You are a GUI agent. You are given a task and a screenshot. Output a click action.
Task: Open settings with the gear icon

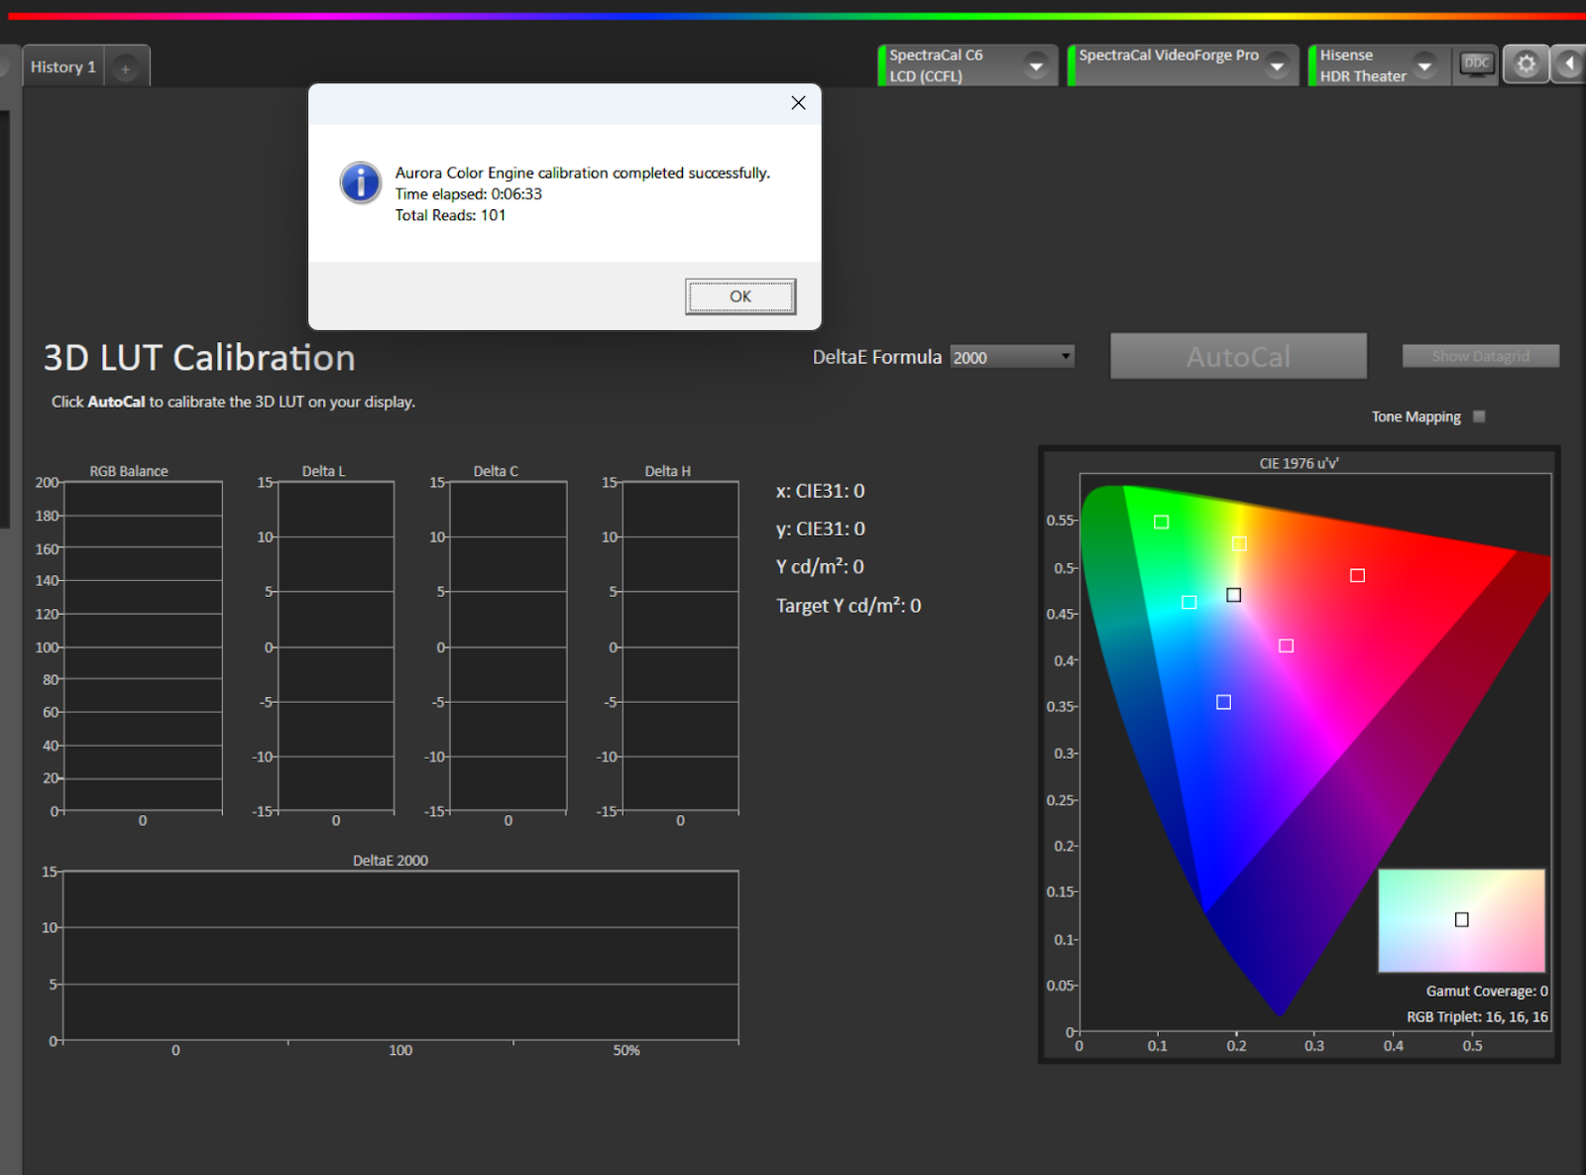[x=1526, y=65]
